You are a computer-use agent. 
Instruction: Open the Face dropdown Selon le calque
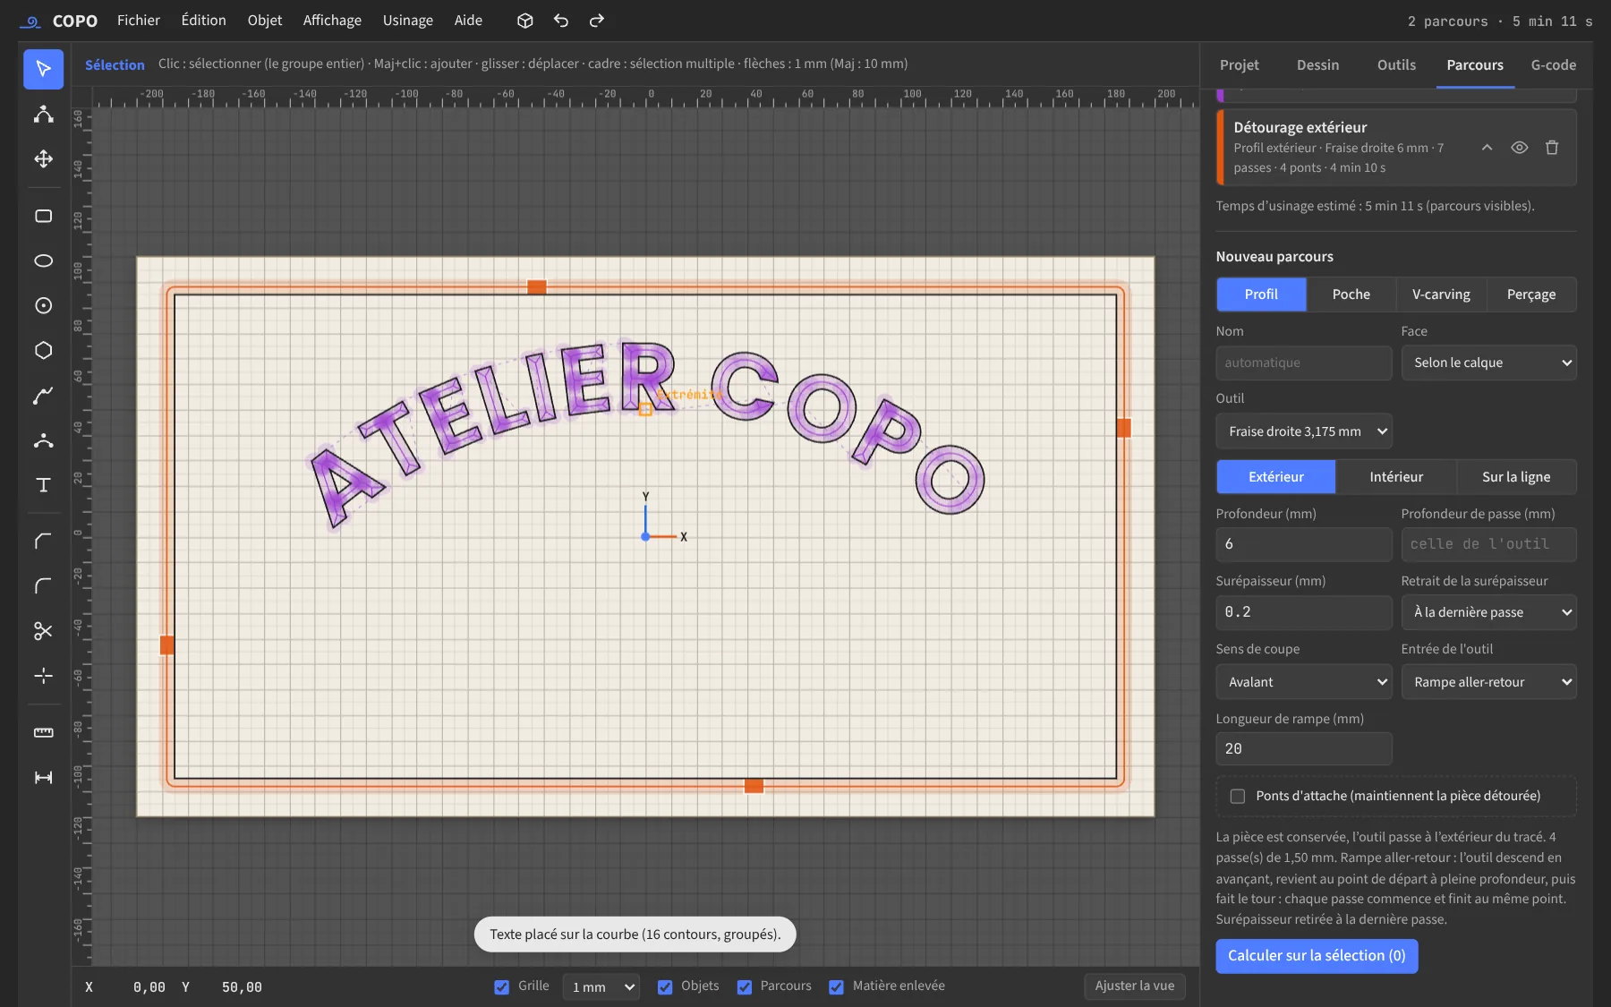[1488, 363]
